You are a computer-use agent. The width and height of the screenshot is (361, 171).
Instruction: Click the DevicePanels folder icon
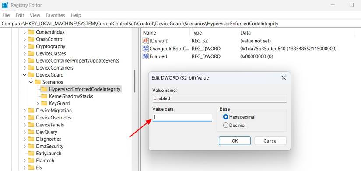click(x=31, y=125)
